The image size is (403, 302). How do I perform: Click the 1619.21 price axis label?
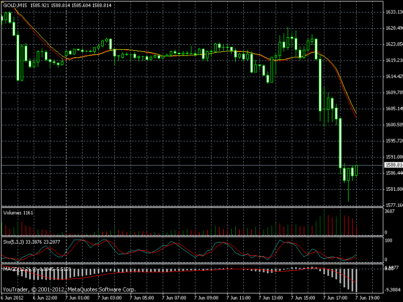click(394, 60)
